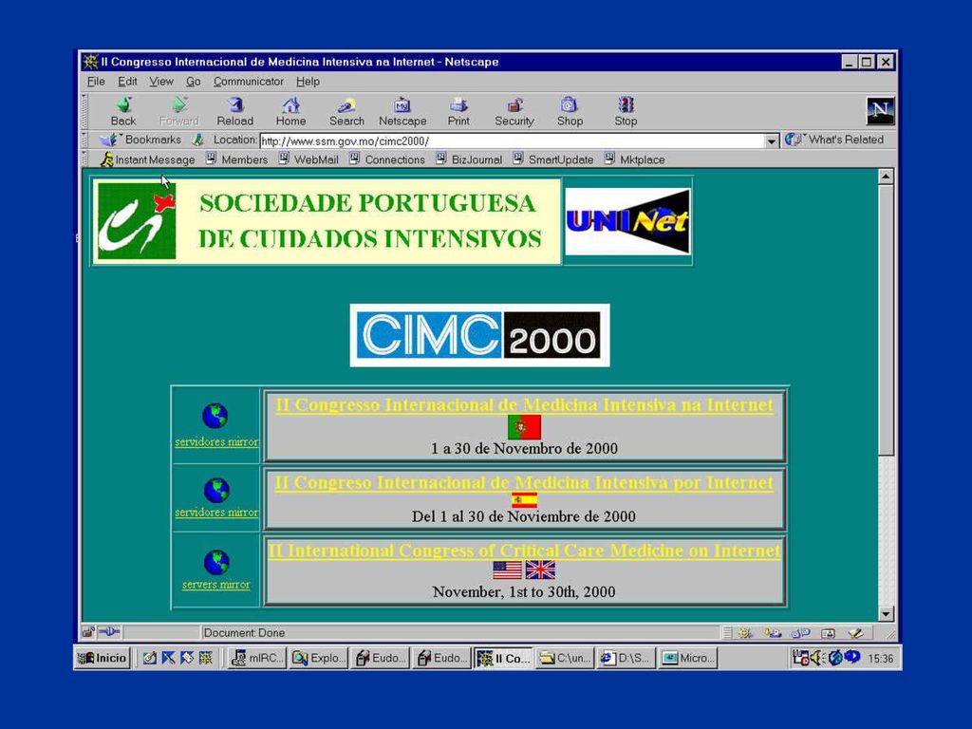Open the My Netscape toolbar button

[x=402, y=112]
